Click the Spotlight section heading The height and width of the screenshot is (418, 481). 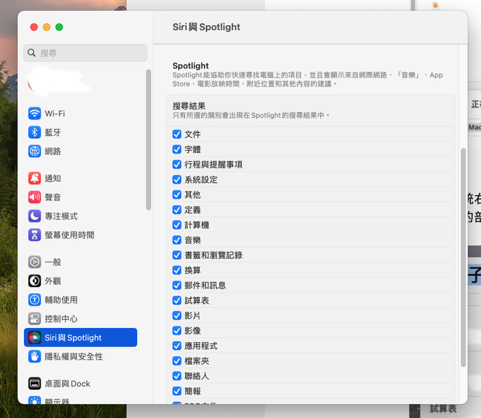(x=190, y=65)
